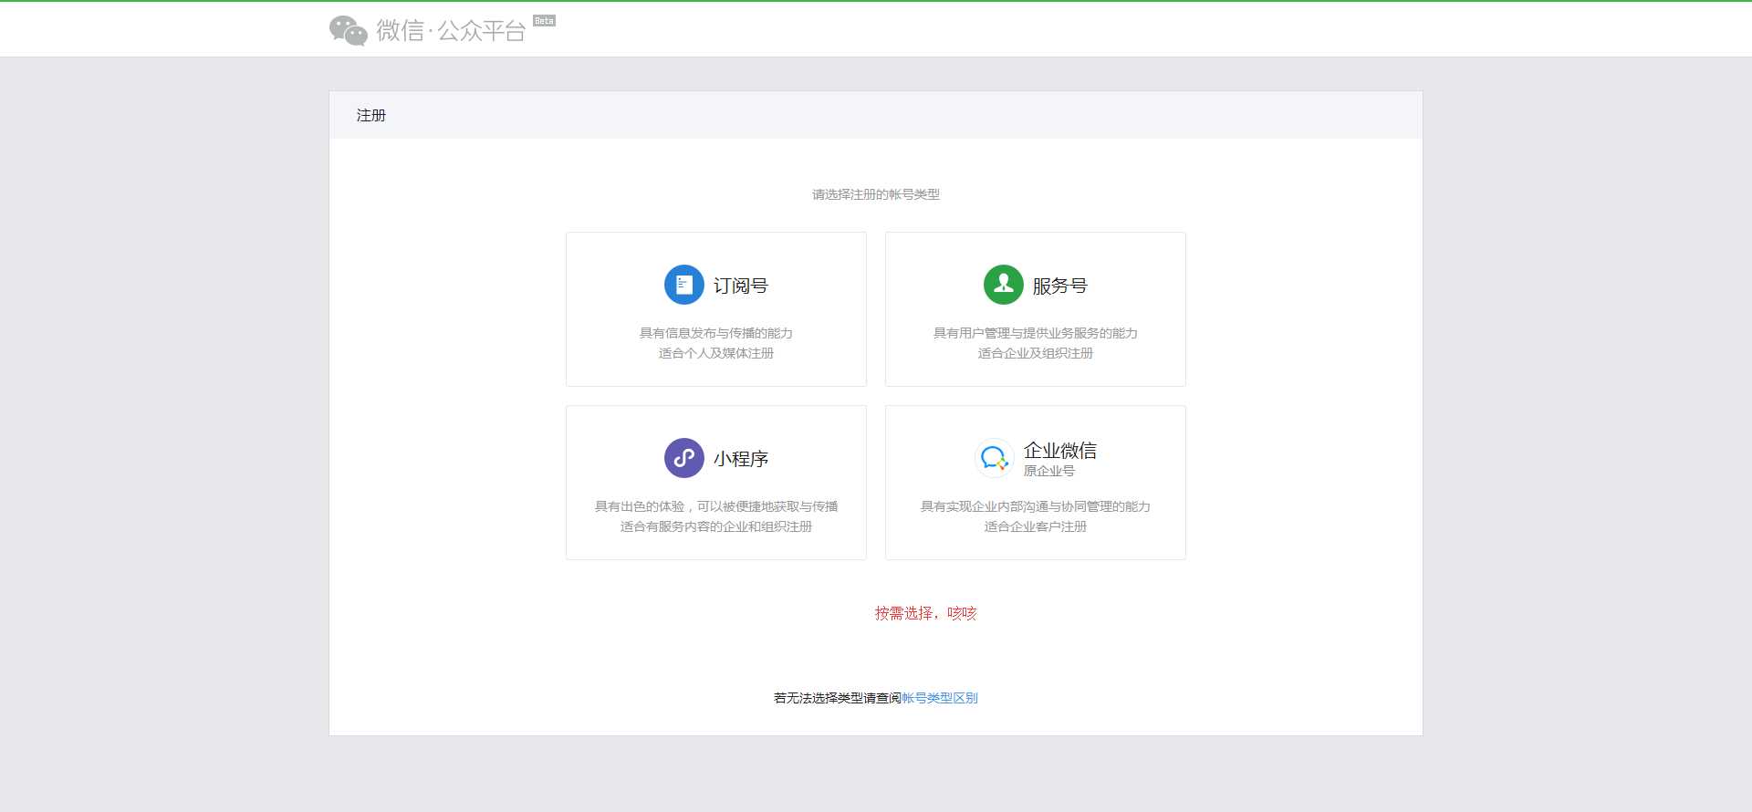Viewport: 1752px width, 812px height.
Task: Click the blue 订阅号 document icon
Action: [x=683, y=285]
